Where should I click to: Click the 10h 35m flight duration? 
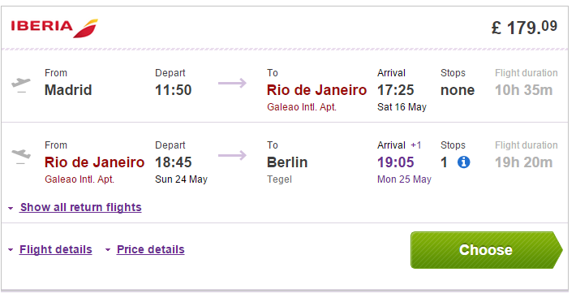(x=523, y=90)
